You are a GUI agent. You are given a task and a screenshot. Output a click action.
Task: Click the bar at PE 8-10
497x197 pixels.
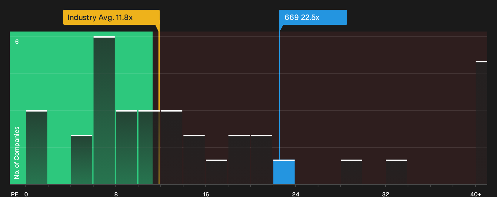pos(127,147)
